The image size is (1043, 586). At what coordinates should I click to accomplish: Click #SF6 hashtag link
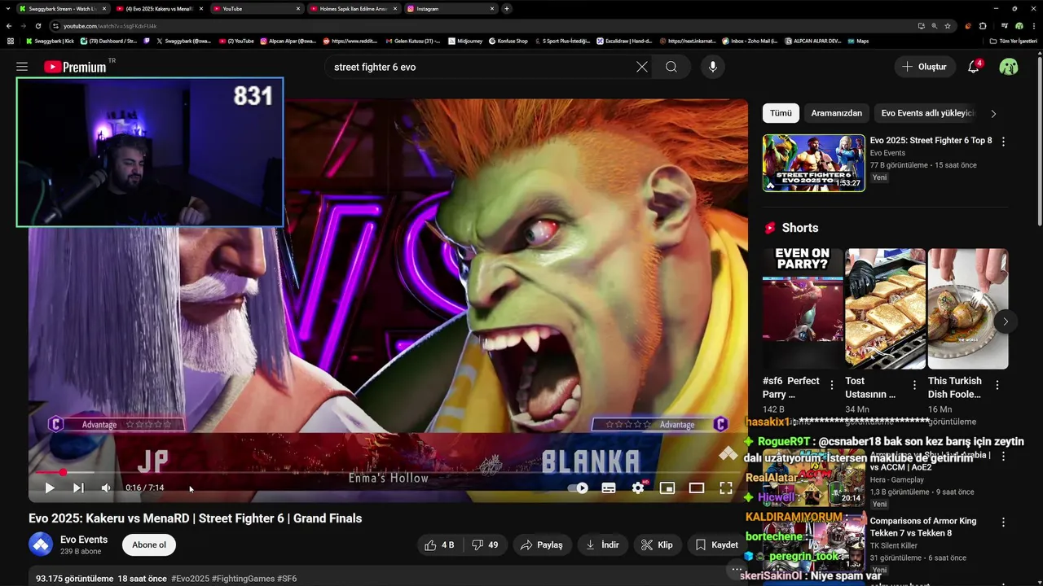(287, 579)
